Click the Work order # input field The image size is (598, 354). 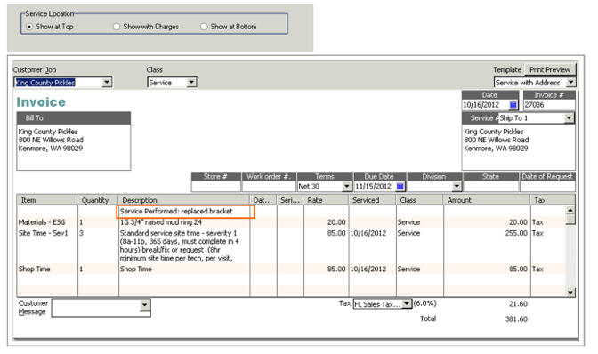click(x=269, y=186)
